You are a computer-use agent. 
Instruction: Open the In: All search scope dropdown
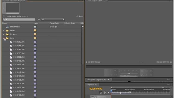tap(53, 19)
